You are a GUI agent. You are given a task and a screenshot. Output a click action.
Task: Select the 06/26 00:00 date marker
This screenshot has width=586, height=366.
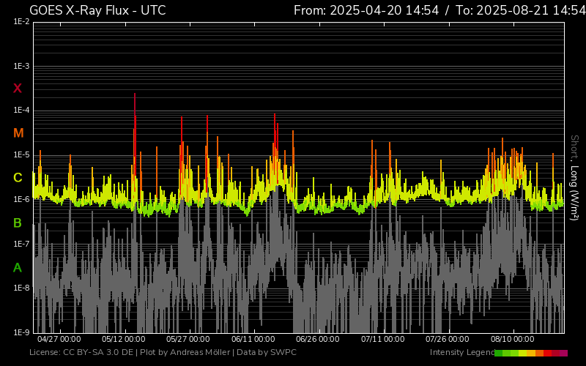pyautogui.click(x=317, y=340)
